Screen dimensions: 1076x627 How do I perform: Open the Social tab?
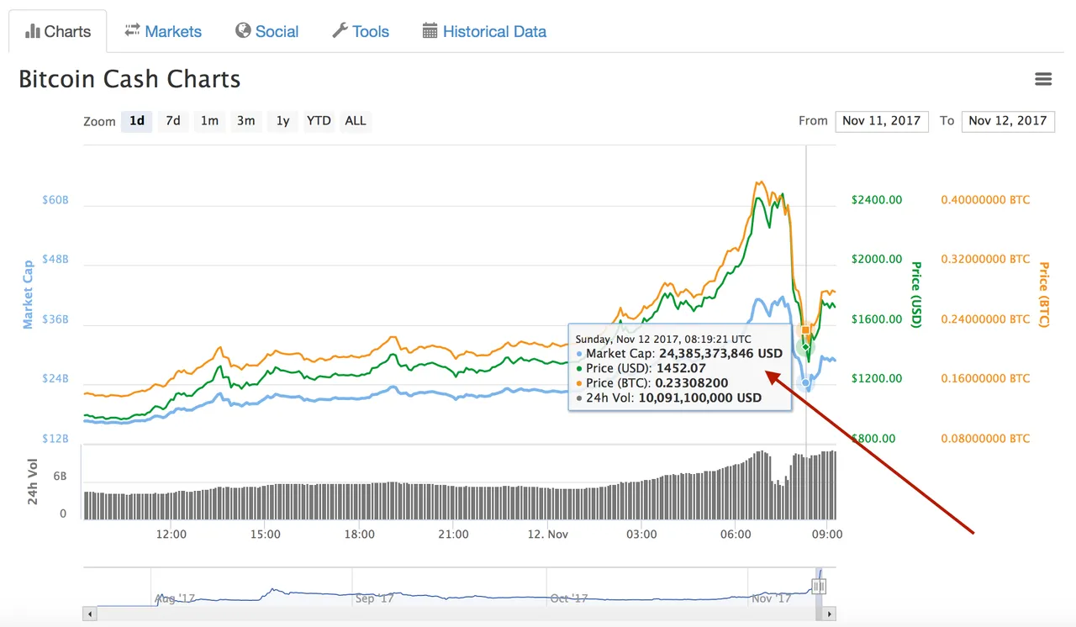tap(266, 32)
